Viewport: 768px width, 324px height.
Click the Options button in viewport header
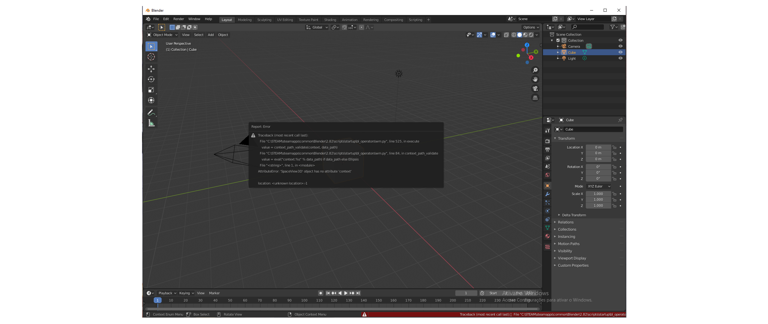tap(531, 27)
